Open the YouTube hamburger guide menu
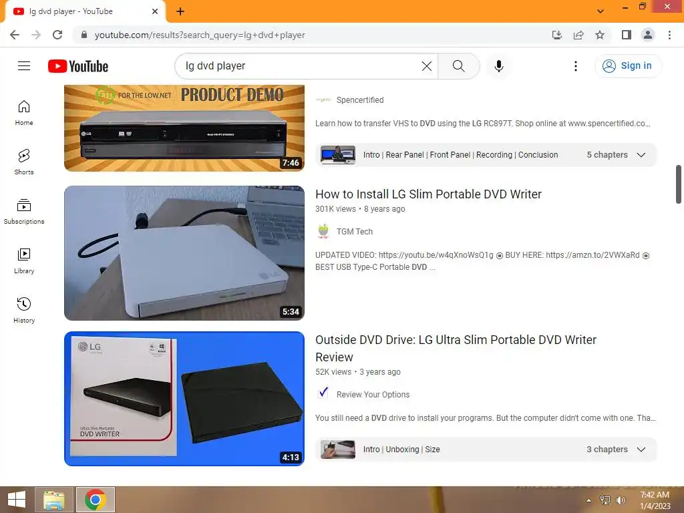This screenshot has height=513, width=684. click(24, 66)
